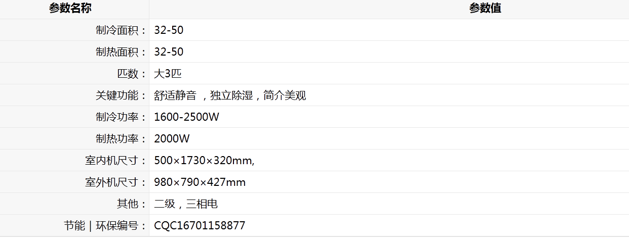Click the 参数值 column header
629x247 pixels.
click(x=485, y=8)
